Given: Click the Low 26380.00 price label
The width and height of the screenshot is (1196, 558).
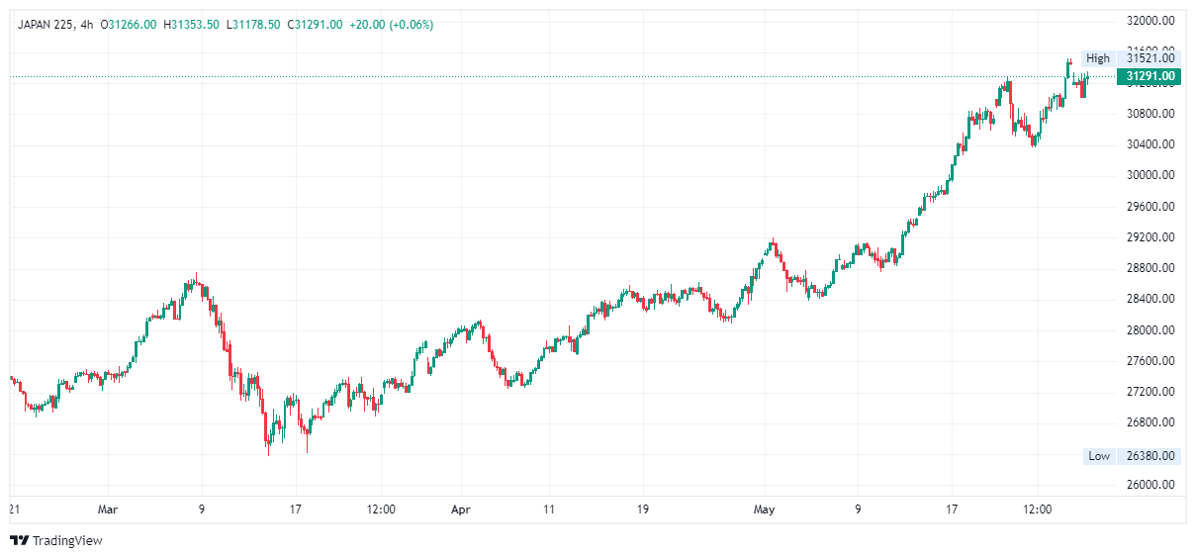Looking at the screenshot, I should tap(1132, 456).
